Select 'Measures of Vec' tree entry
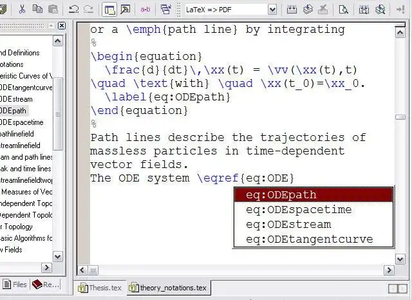The image size is (412, 300). 26,192
